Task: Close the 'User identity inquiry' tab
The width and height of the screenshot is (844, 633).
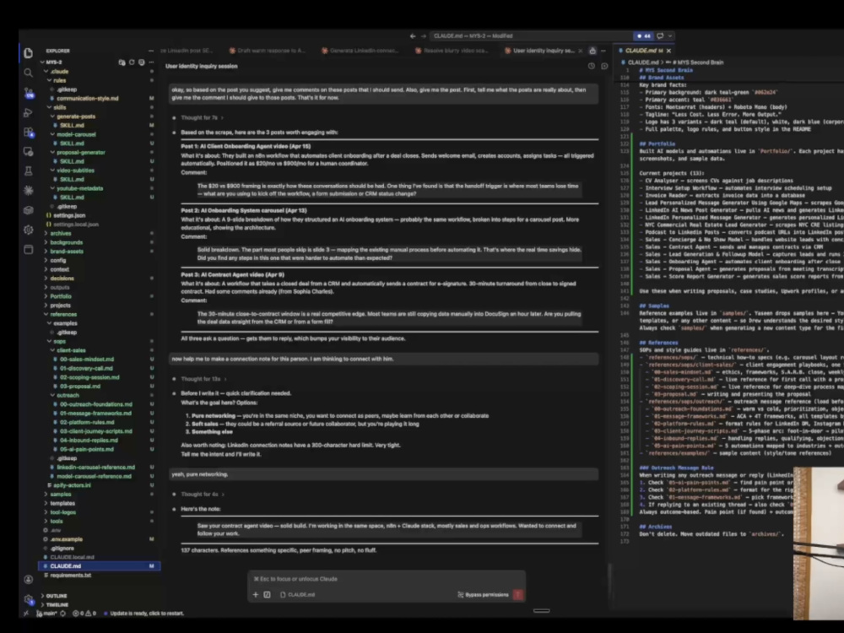Action: [x=581, y=51]
